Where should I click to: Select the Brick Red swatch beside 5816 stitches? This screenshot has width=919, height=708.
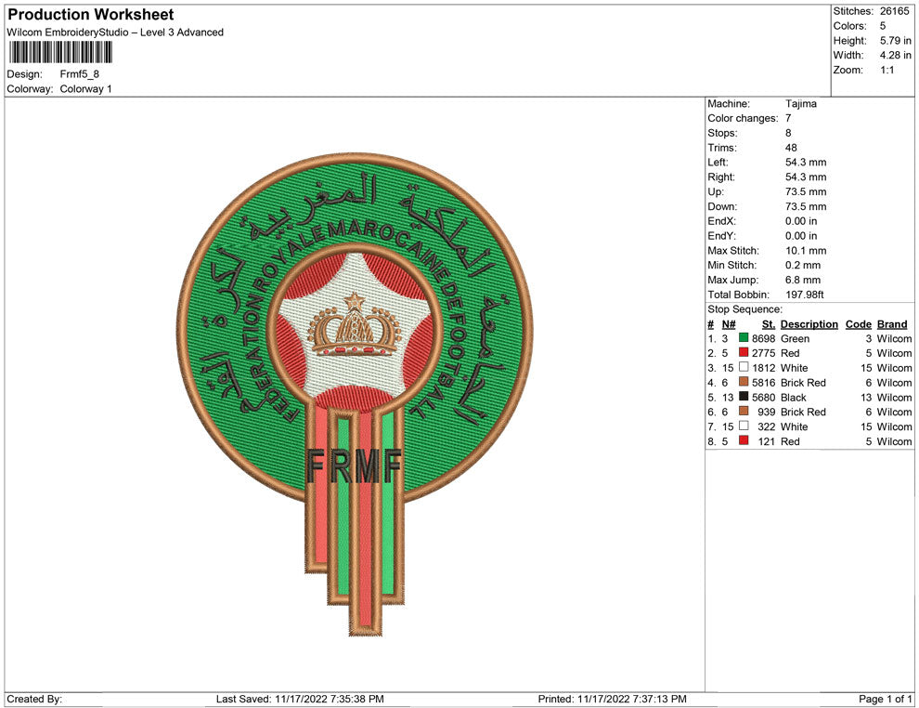[x=744, y=382]
